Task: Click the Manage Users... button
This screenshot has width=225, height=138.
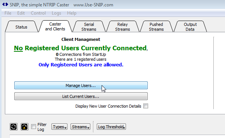Action: 81,85
